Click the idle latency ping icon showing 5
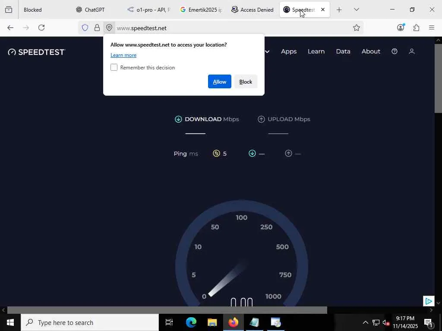Image resolution: width=442 pixels, height=331 pixels. 216,153
